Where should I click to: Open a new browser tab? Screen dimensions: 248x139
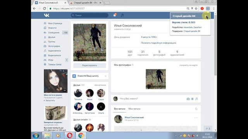107,3
